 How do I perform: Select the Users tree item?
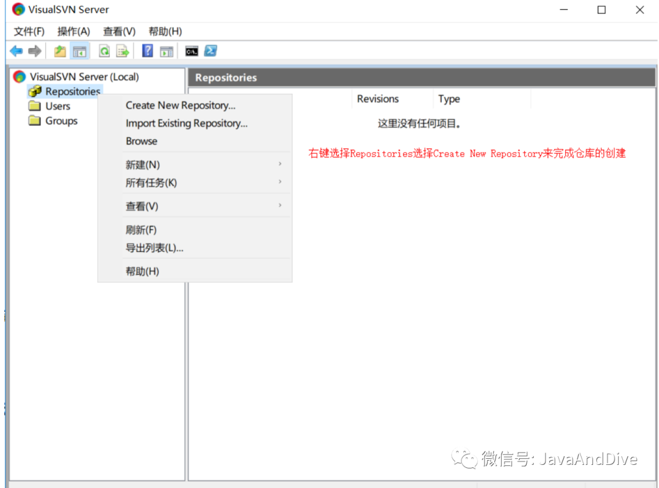(x=57, y=106)
